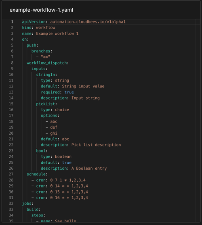Click the 'choice' type value
The width and height of the screenshot is (202, 225).
tap(62, 110)
